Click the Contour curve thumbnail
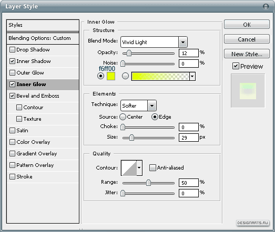 [x=129, y=168]
